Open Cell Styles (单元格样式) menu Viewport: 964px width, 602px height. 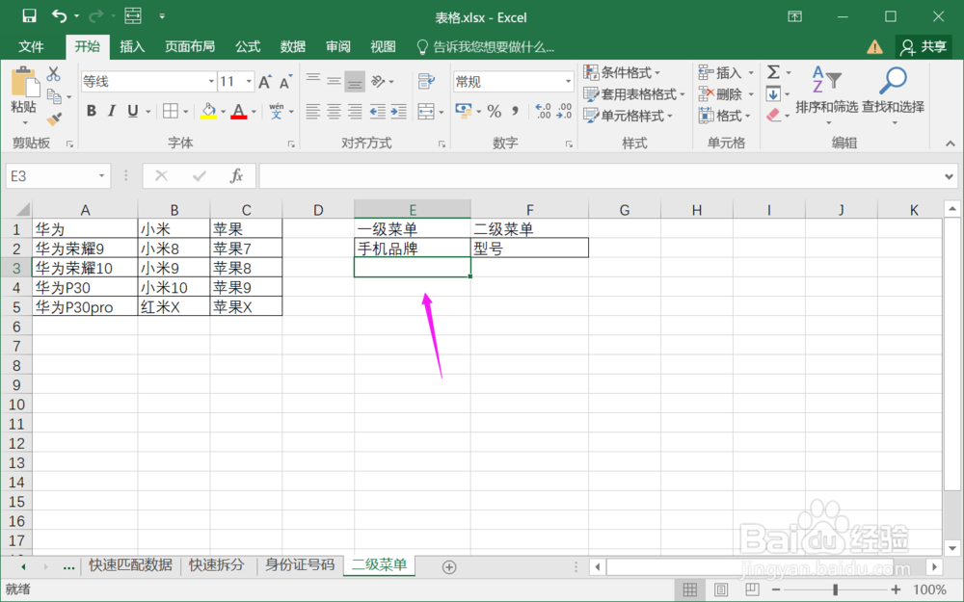pyautogui.click(x=629, y=116)
